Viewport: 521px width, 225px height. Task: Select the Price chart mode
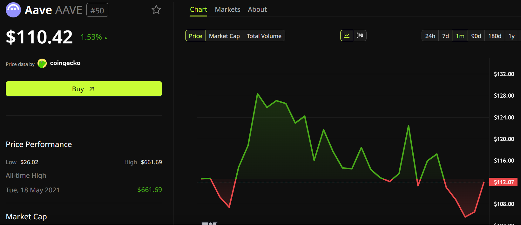pyautogui.click(x=195, y=36)
